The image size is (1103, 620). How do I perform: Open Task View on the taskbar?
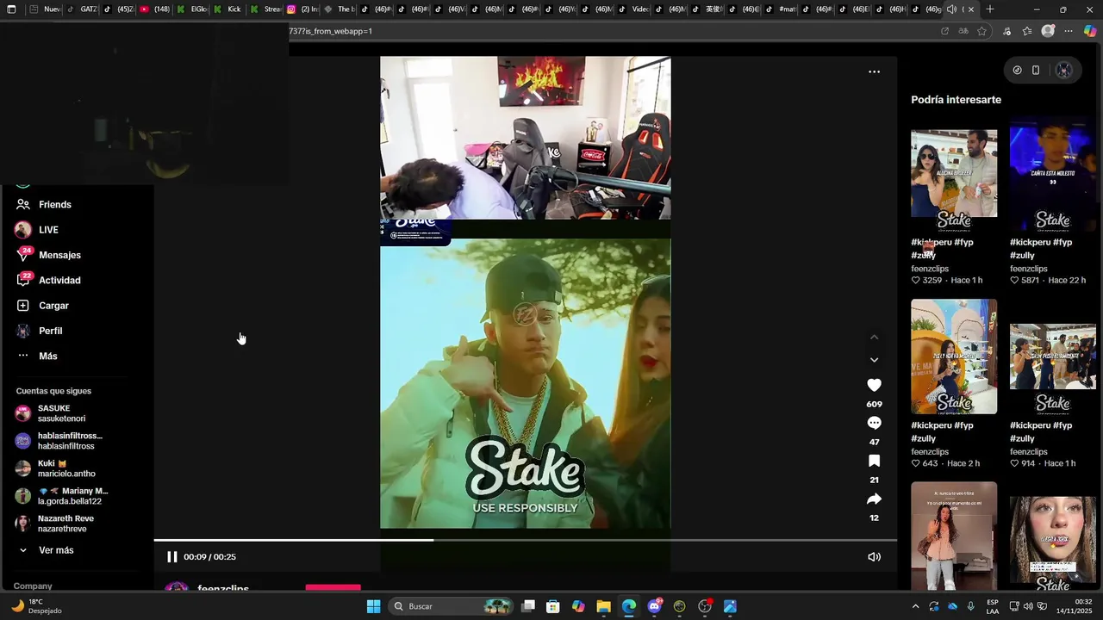(528, 606)
